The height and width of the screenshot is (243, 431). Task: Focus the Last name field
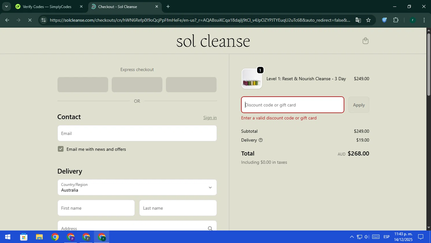(x=178, y=208)
